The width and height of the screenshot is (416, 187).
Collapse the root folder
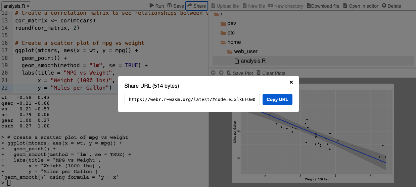coord(217,14)
